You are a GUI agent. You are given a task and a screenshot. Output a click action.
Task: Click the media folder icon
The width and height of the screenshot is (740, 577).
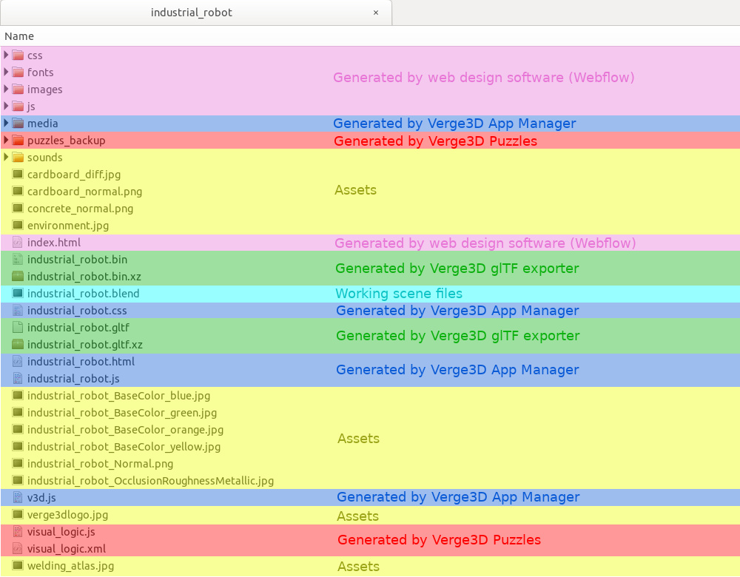coord(18,124)
